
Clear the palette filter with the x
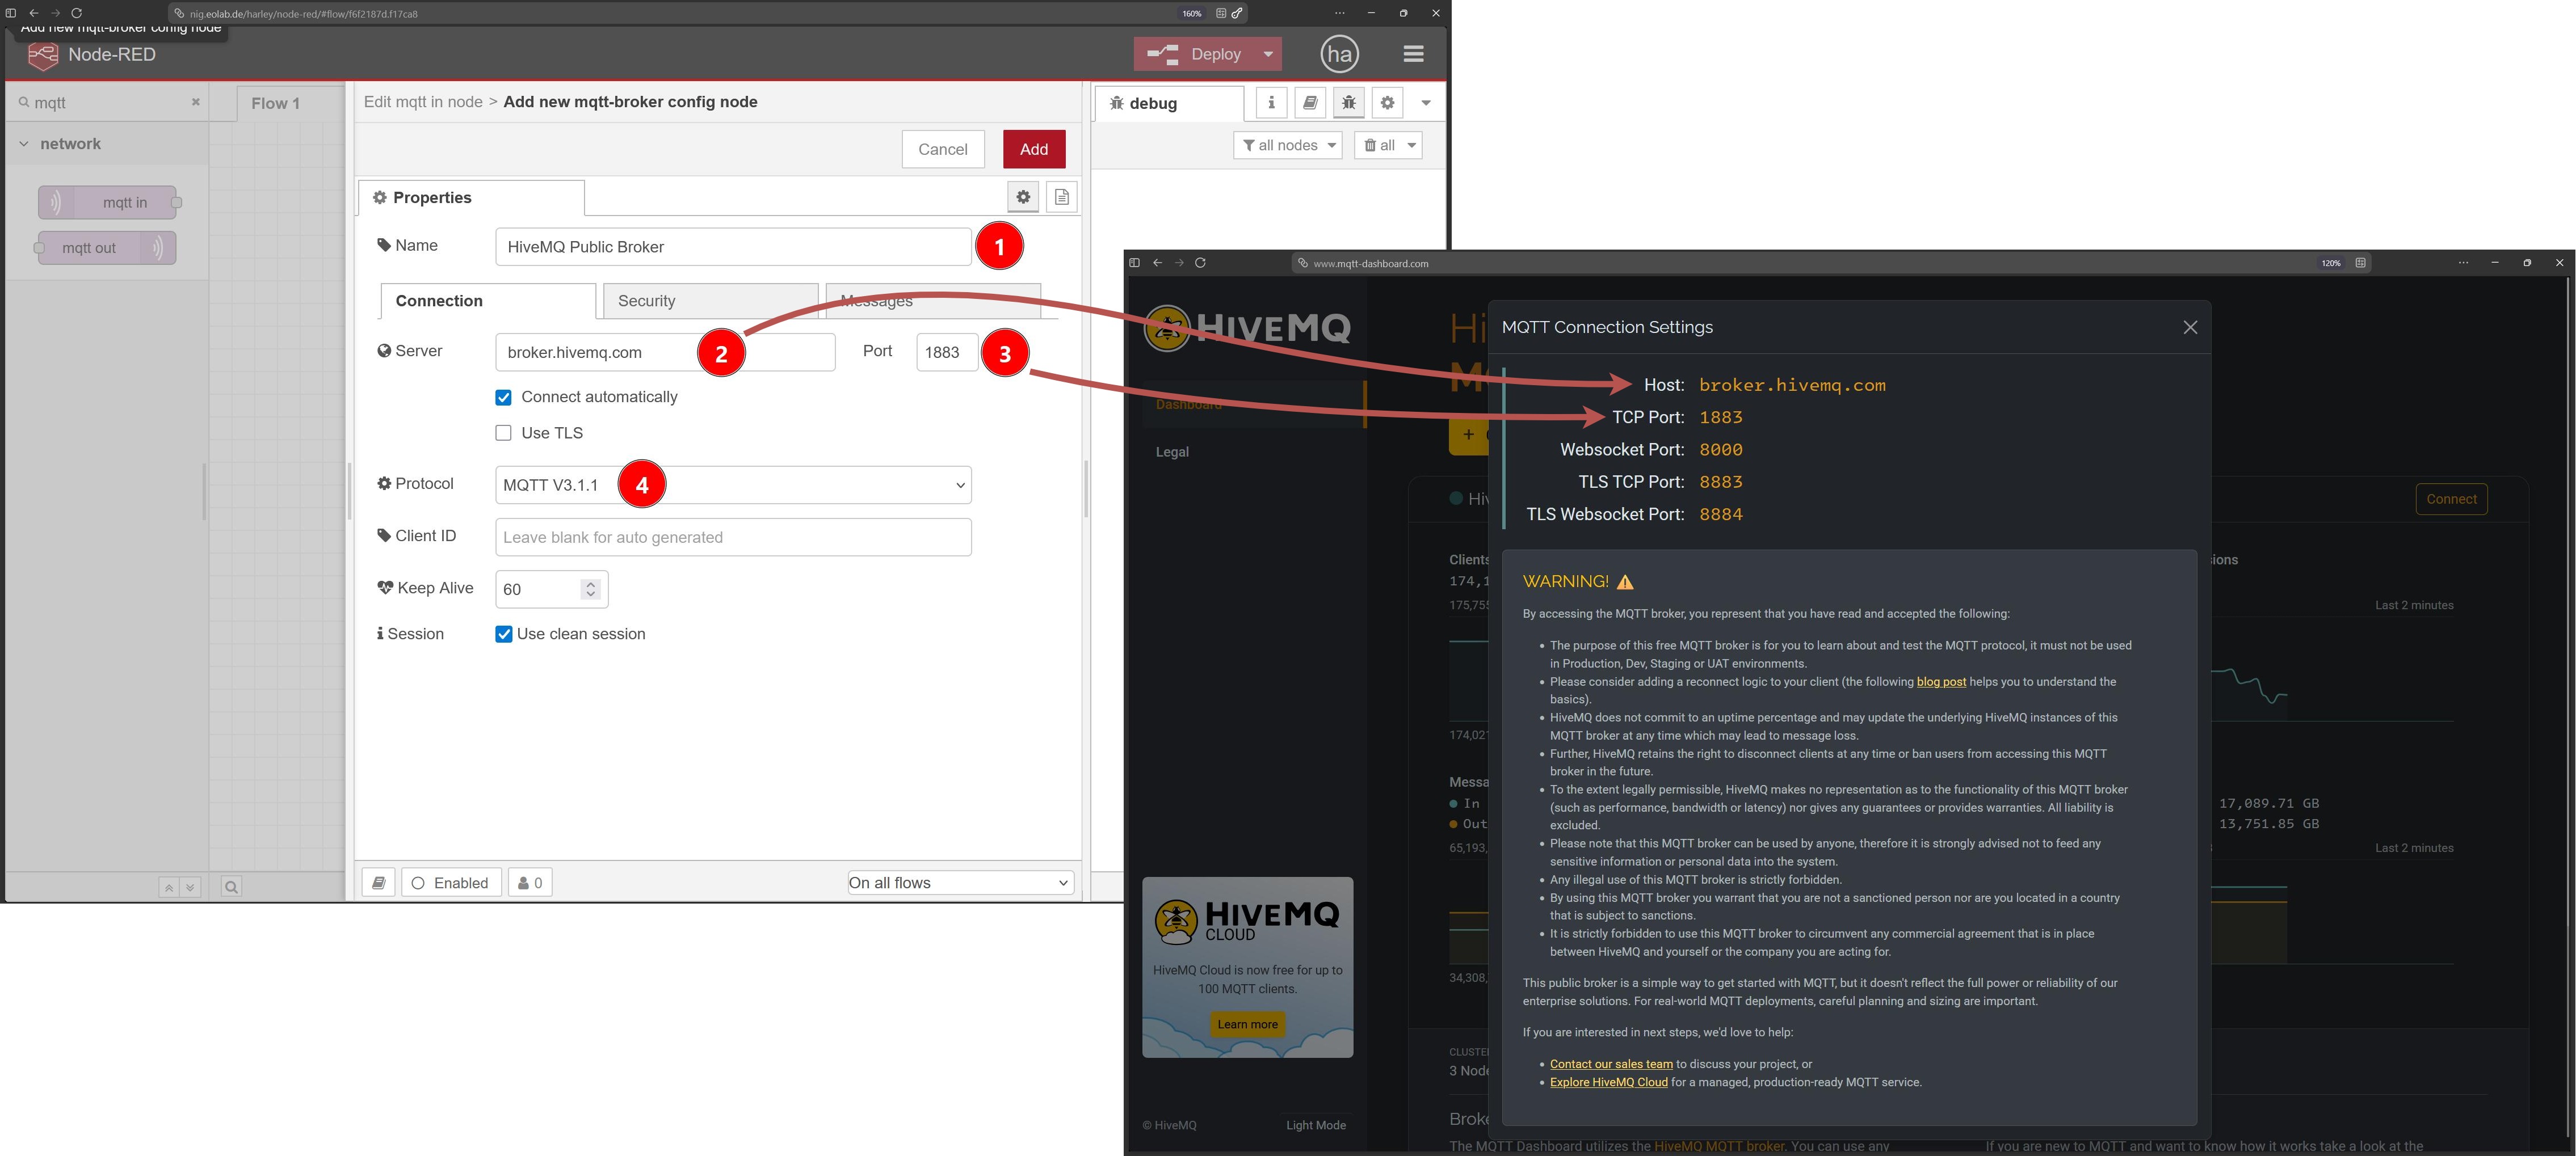tap(196, 102)
